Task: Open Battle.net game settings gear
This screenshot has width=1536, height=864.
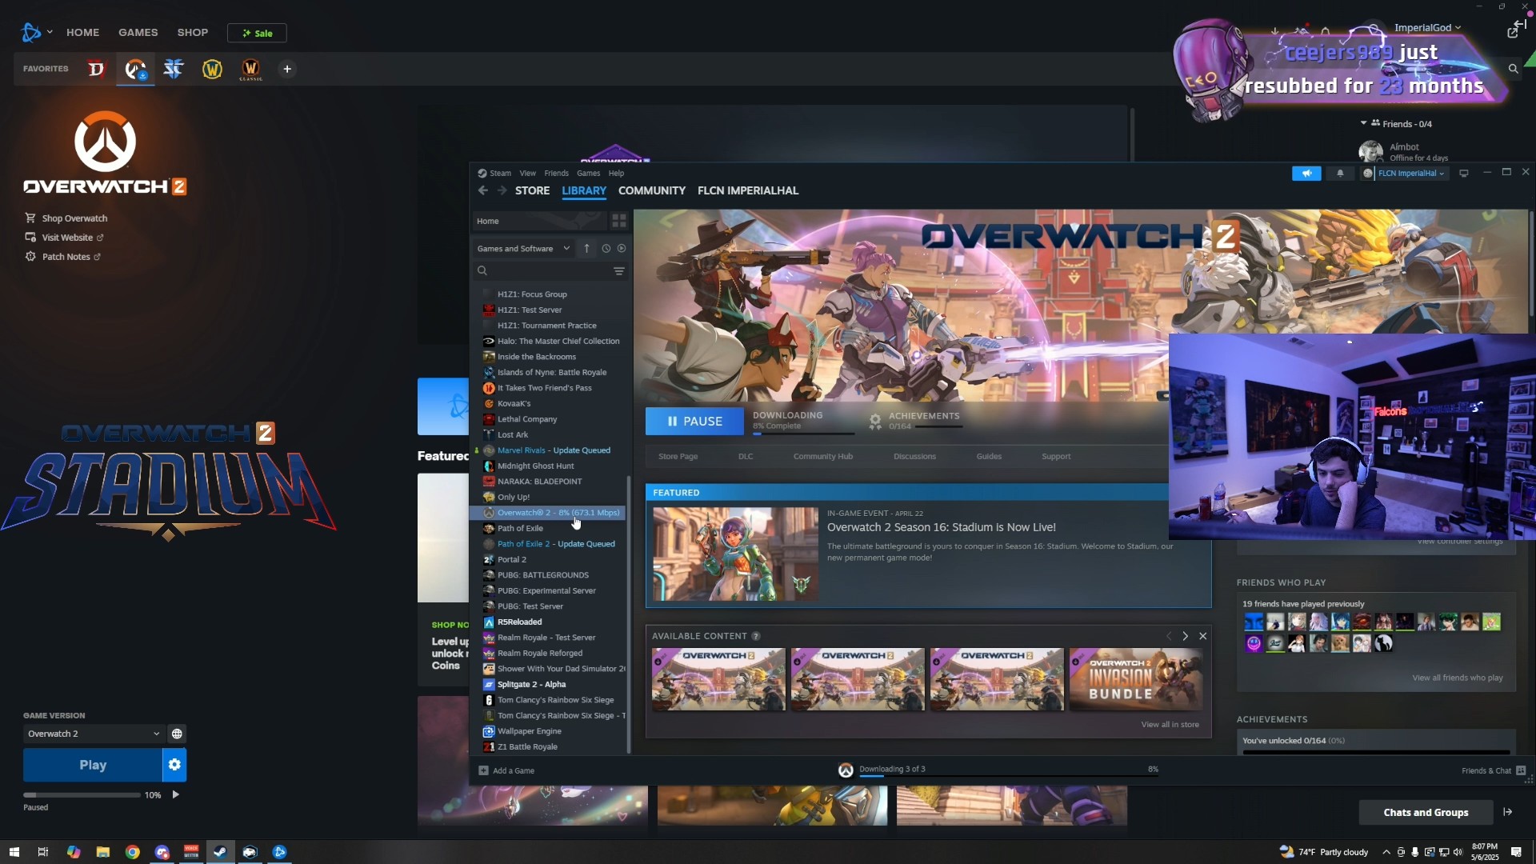Action: [x=174, y=765]
